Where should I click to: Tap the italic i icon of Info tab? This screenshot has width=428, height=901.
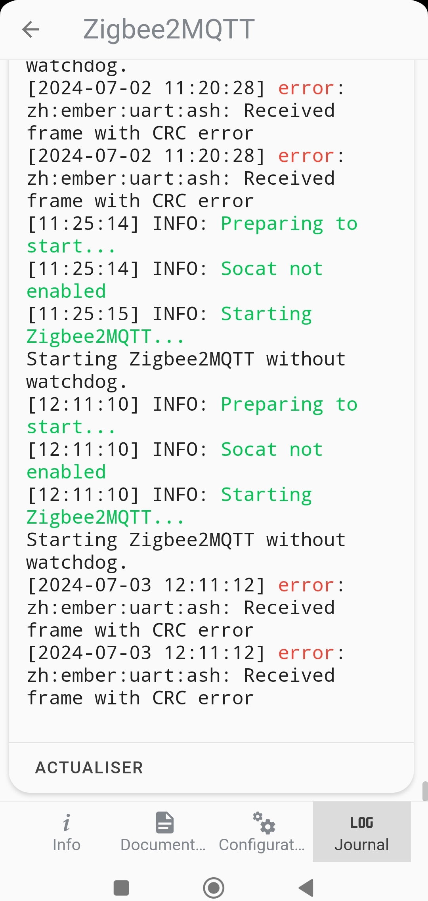click(x=66, y=823)
